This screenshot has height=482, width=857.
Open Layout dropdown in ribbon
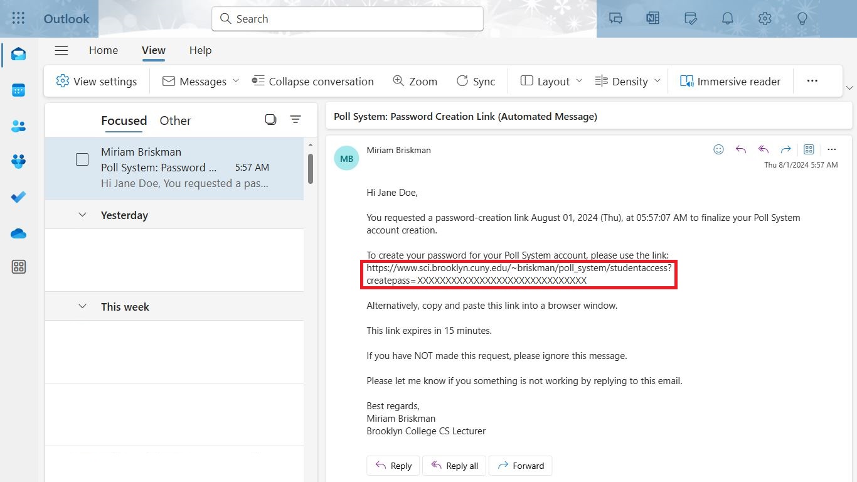551,81
